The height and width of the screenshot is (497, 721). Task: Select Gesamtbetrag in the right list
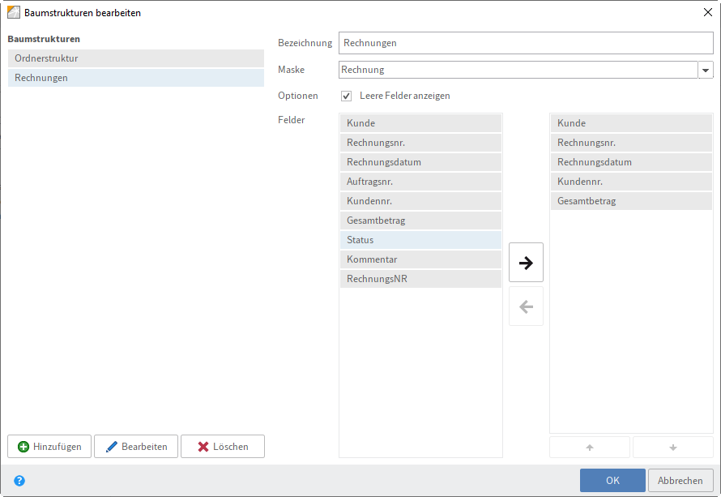point(631,200)
